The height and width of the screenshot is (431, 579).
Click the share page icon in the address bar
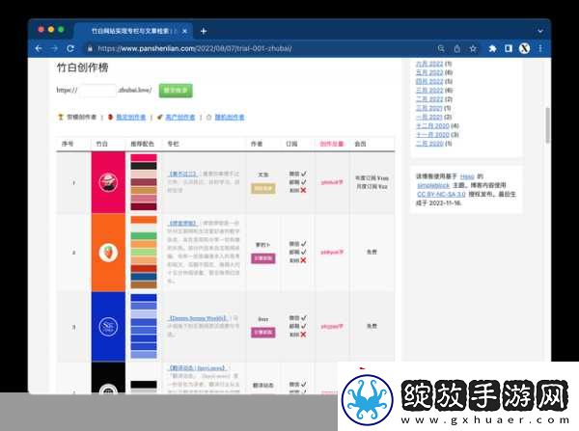457,48
